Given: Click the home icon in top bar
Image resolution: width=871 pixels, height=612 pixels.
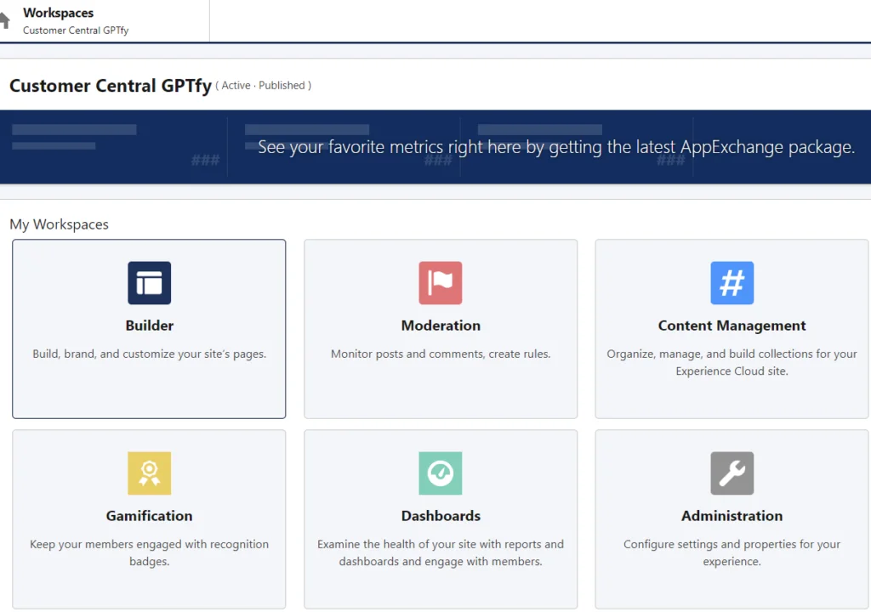Looking at the screenshot, I should pyautogui.click(x=4, y=20).
